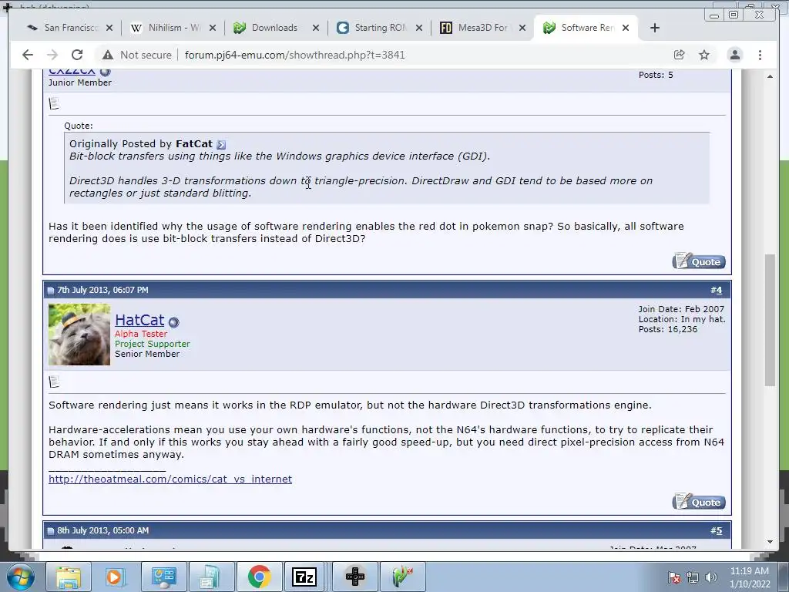Close the Nihilism Wikipedia tab

(x=213, y=29)
